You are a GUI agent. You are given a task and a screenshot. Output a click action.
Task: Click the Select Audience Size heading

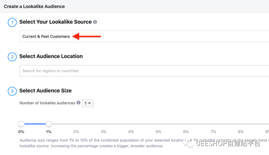(45, 91)
